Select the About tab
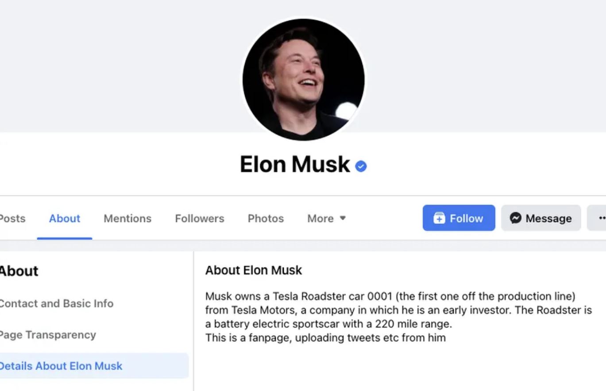Viewport: 606px width, 391px height. point(64,218)
